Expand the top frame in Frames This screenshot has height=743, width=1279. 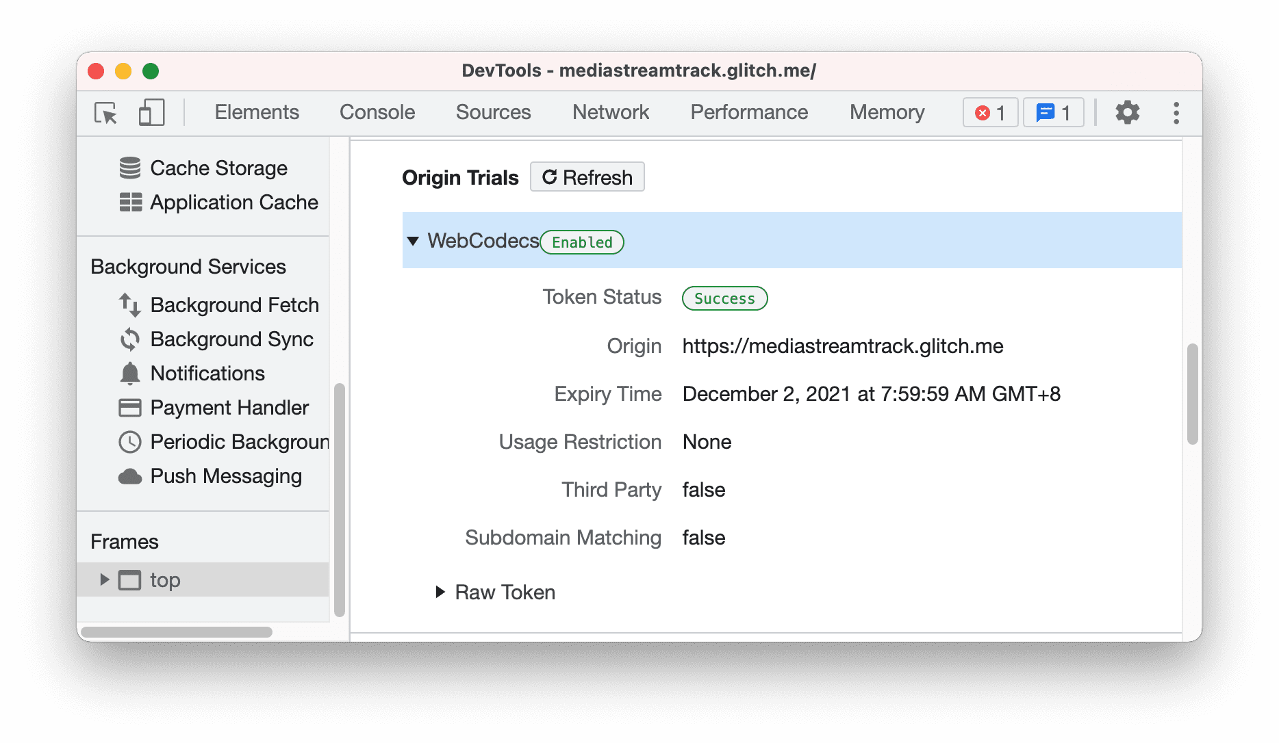point(104,579)
